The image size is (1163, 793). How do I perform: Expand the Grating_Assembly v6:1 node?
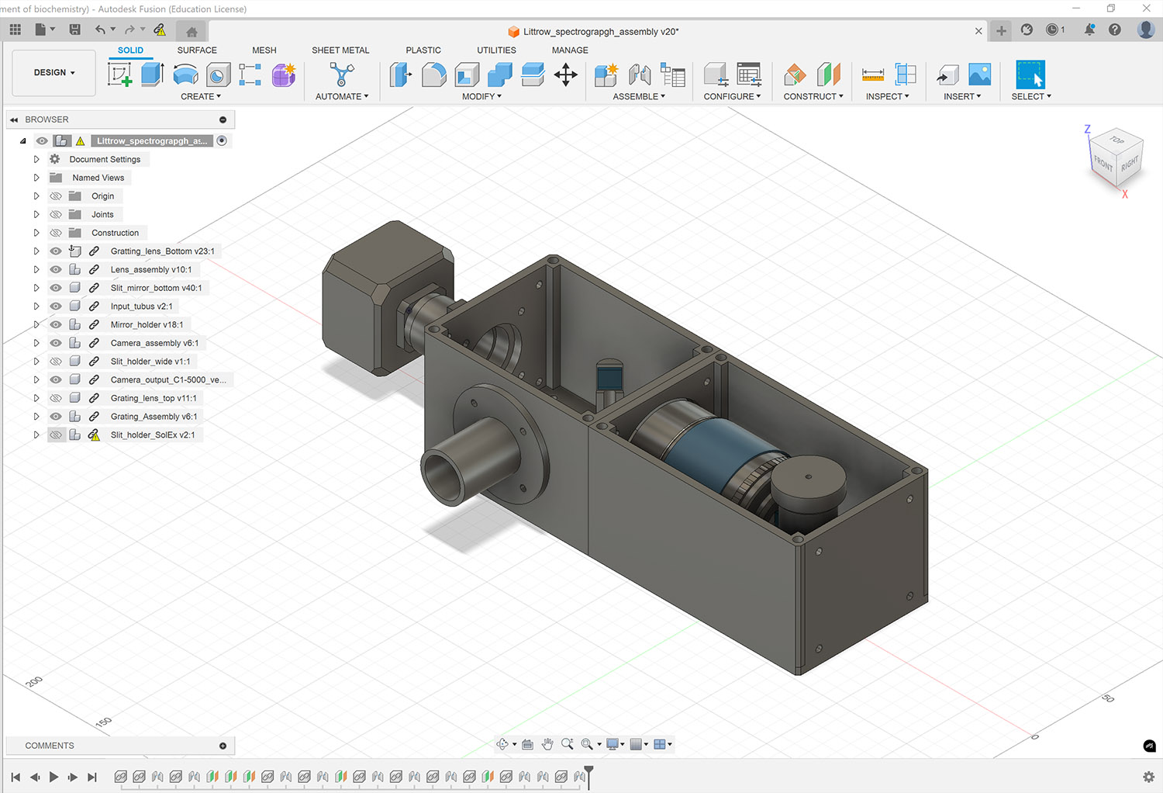[x=36, y=417]
